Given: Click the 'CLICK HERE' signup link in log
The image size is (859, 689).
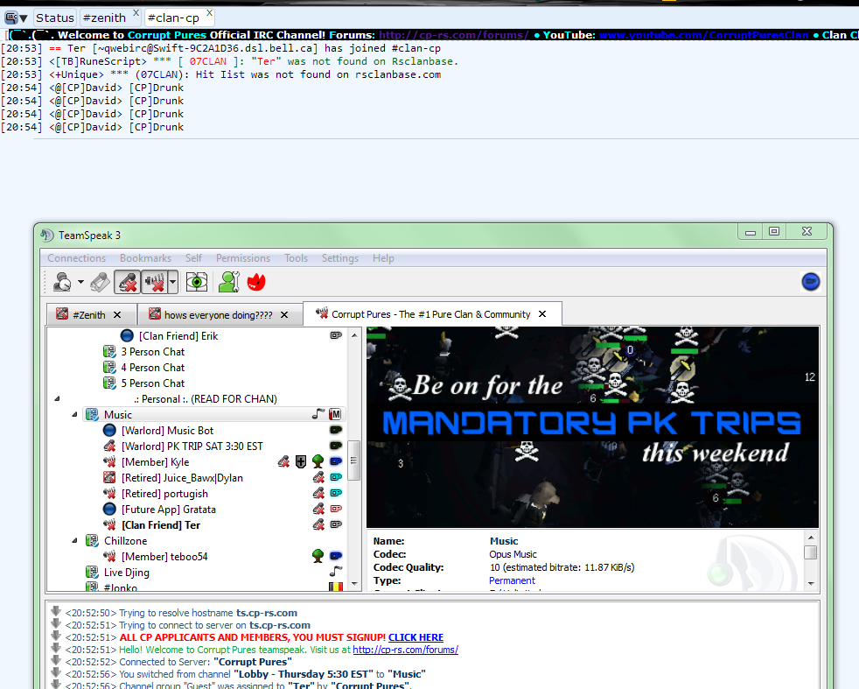Looking at the screenshot, I should 416,637.
